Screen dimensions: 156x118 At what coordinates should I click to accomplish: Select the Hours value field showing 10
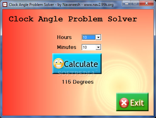click(89, 37)
